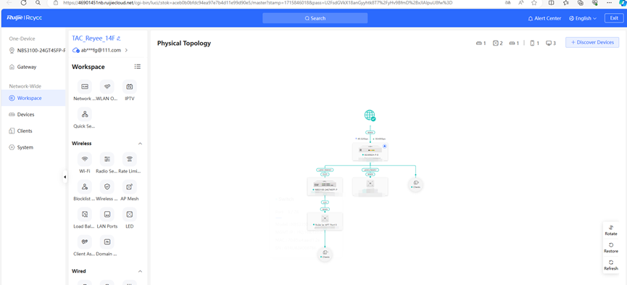Open the Rate Limiting icon
This screenshot has width=627, height=285.
coord(130,159)
